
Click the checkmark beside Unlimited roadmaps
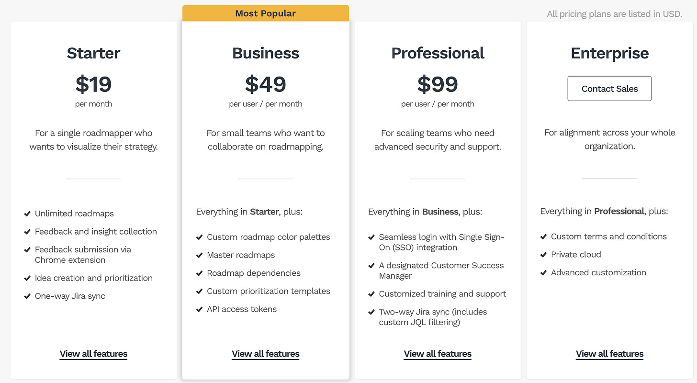27,214
